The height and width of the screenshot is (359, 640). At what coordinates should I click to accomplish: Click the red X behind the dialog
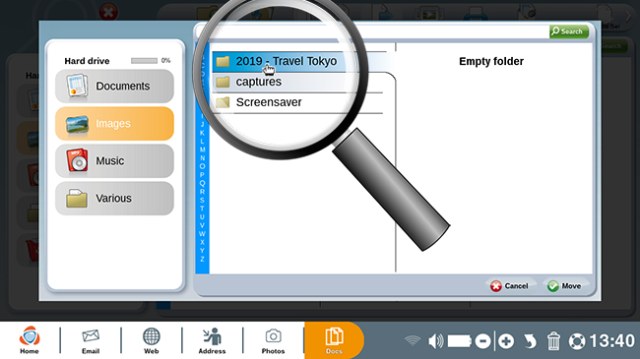[x=108, y=12]
